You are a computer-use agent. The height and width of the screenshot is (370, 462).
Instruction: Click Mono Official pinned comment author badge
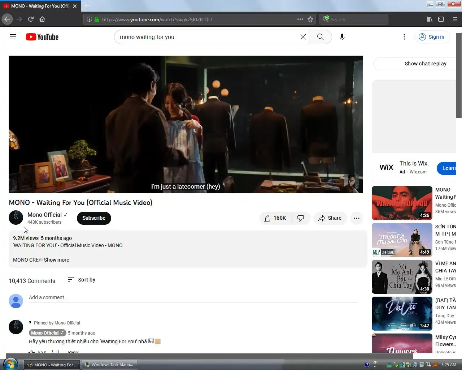coord(47,333)
